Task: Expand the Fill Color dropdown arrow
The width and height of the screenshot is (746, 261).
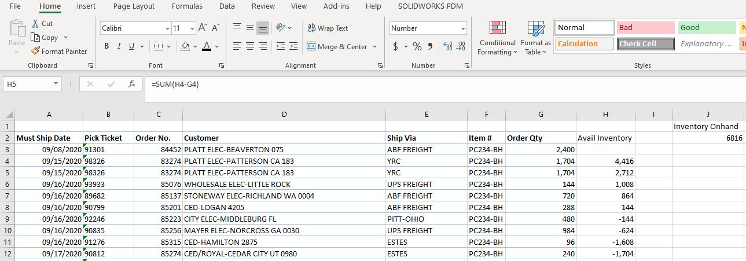Action: [x=195, y=46]
